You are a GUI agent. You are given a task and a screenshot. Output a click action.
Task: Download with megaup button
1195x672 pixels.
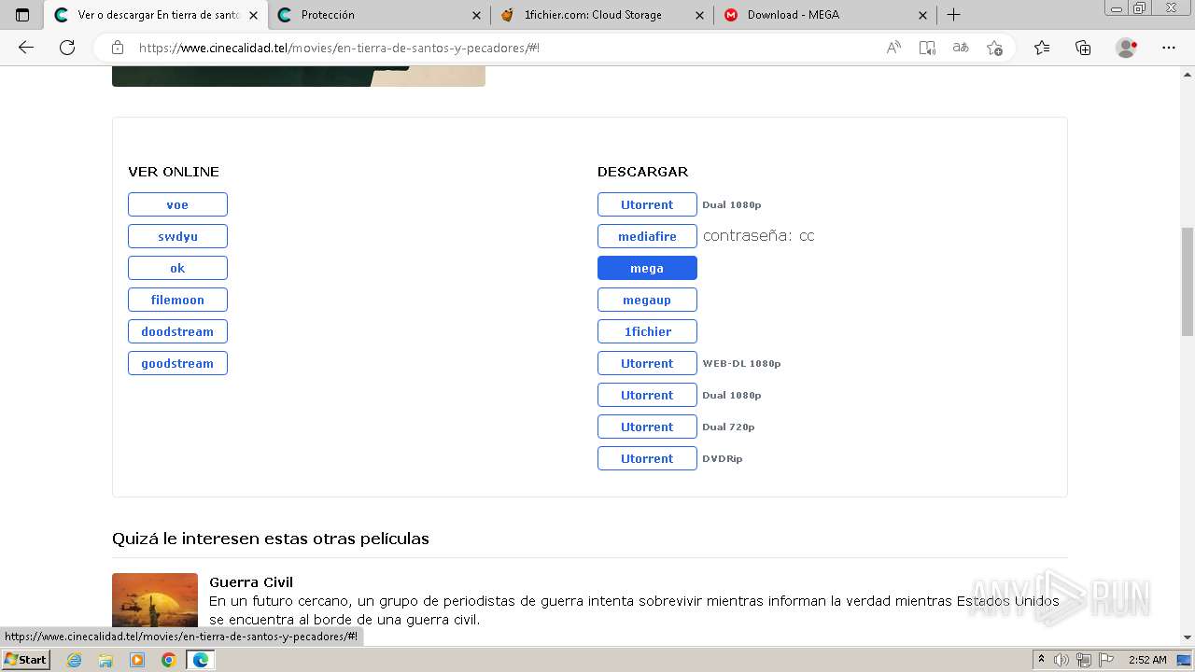pyautogui.click(x=647, y=300)
